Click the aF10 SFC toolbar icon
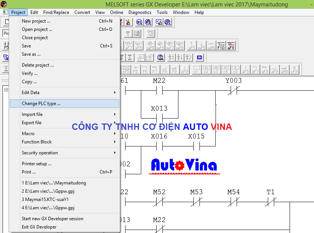314x233 pixels. pyautogui.click(x=284, y=70)
